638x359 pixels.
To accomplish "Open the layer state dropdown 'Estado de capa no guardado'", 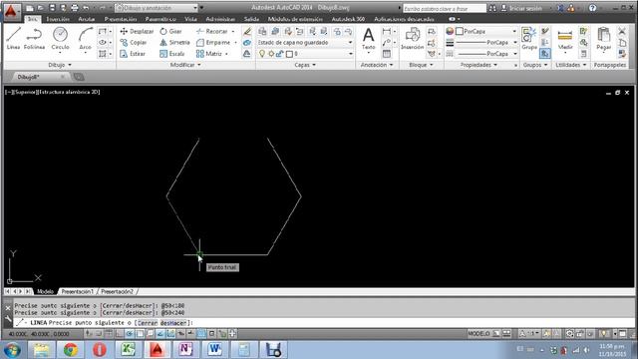I will (x=305, y=42).
